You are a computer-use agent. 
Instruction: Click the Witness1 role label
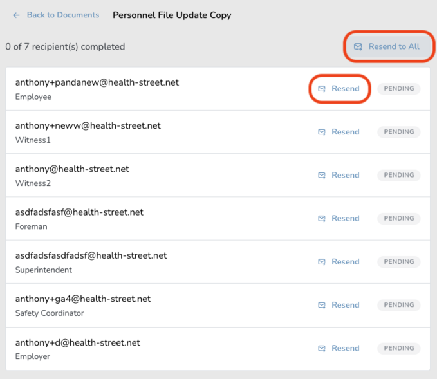click(33, 140)
